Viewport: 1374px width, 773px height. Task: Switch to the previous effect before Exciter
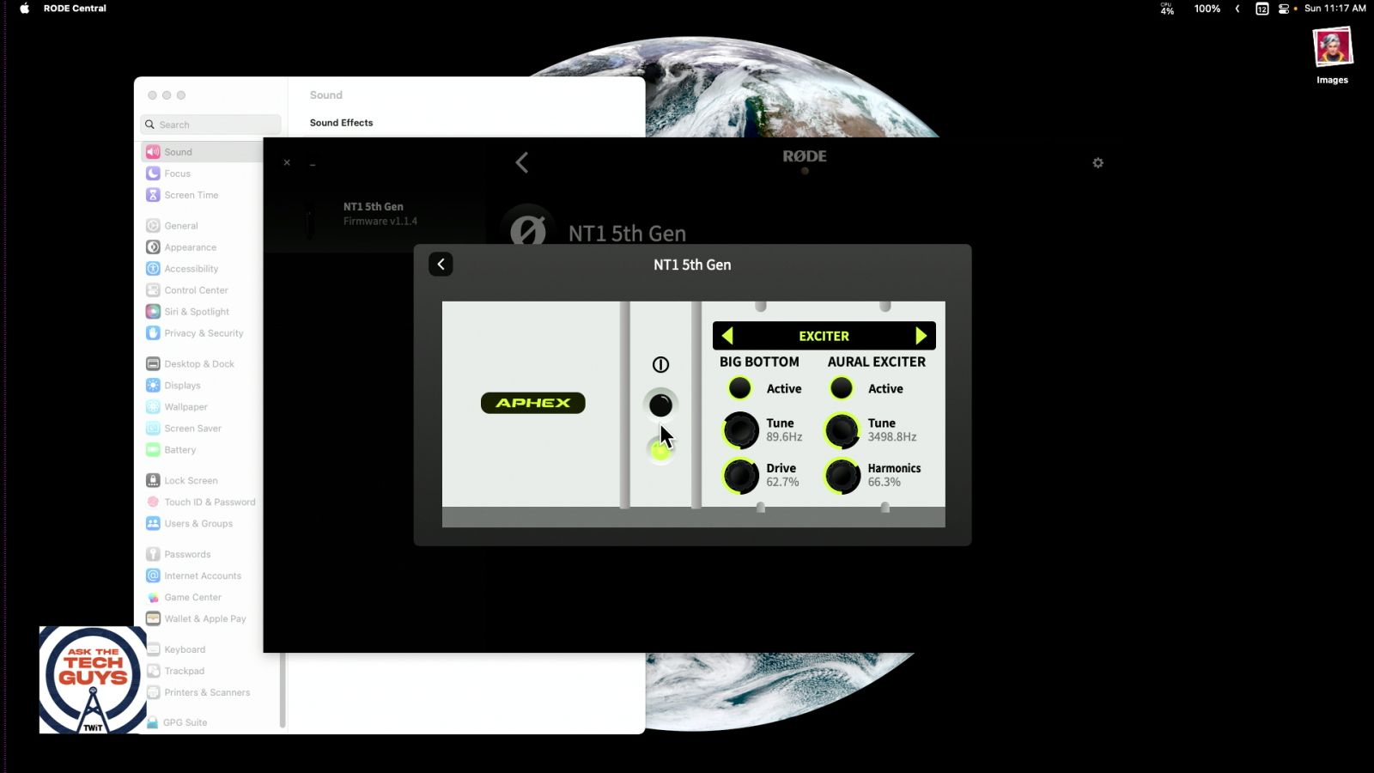point(727,336)
